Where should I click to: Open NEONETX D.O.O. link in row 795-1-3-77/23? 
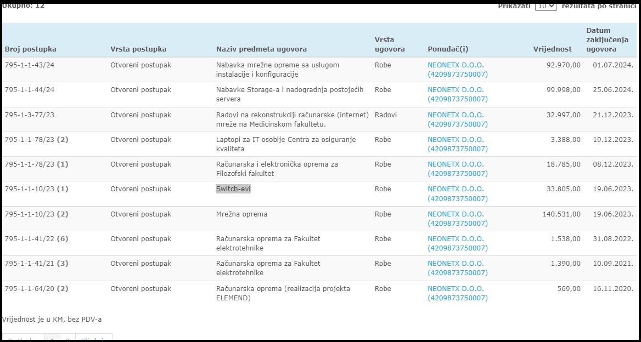458,119
